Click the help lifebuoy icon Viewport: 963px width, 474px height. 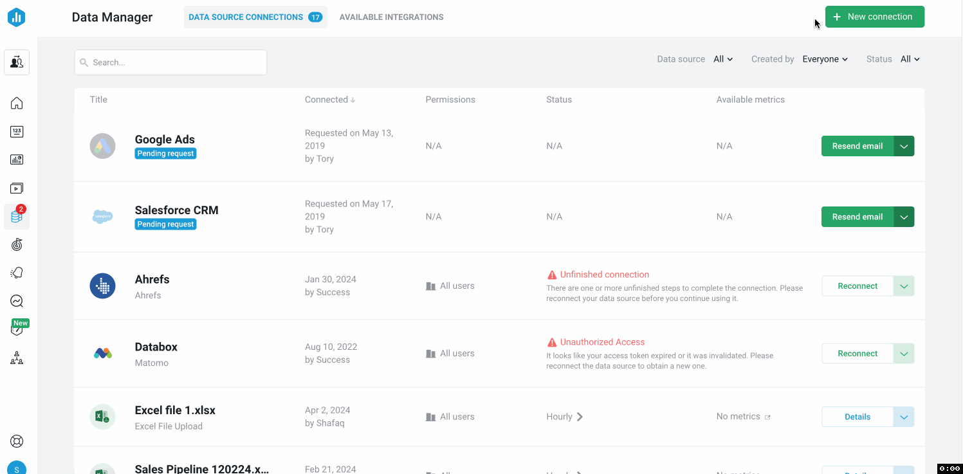tap(17, 441)
